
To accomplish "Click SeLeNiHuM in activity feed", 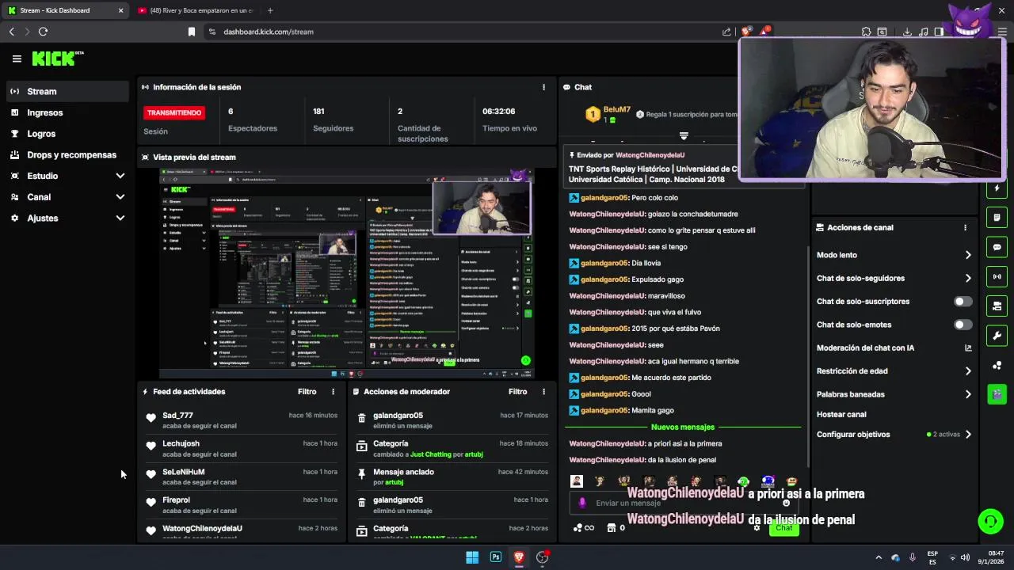I will coord(183,472).
